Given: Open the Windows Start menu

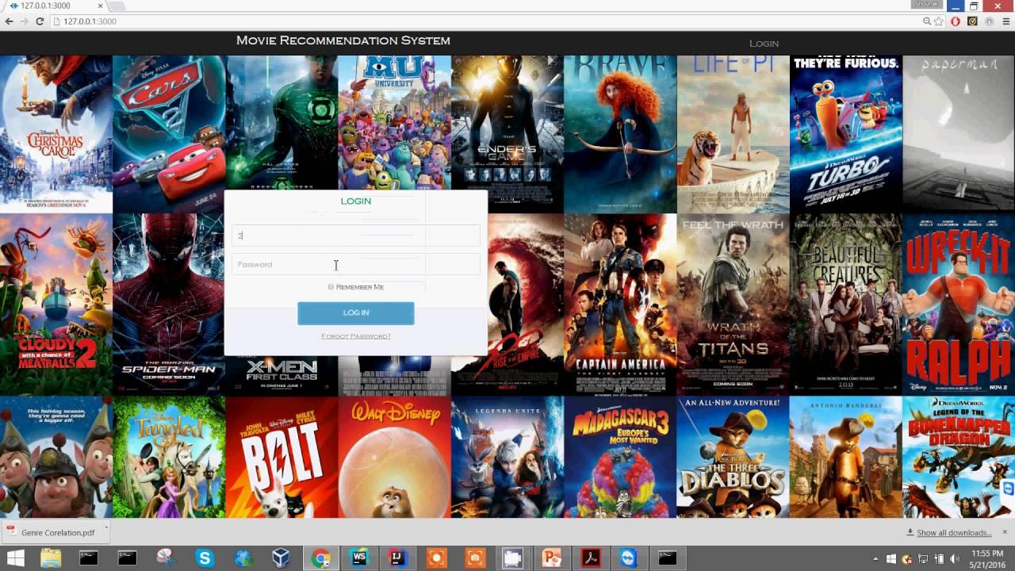Looking at the screenshot, I should click(x=15, y=558).
